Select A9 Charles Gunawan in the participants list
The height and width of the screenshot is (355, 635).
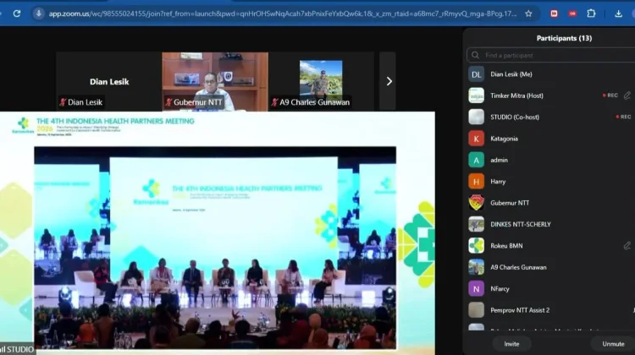pyautogui.click(x=551, y=267)
